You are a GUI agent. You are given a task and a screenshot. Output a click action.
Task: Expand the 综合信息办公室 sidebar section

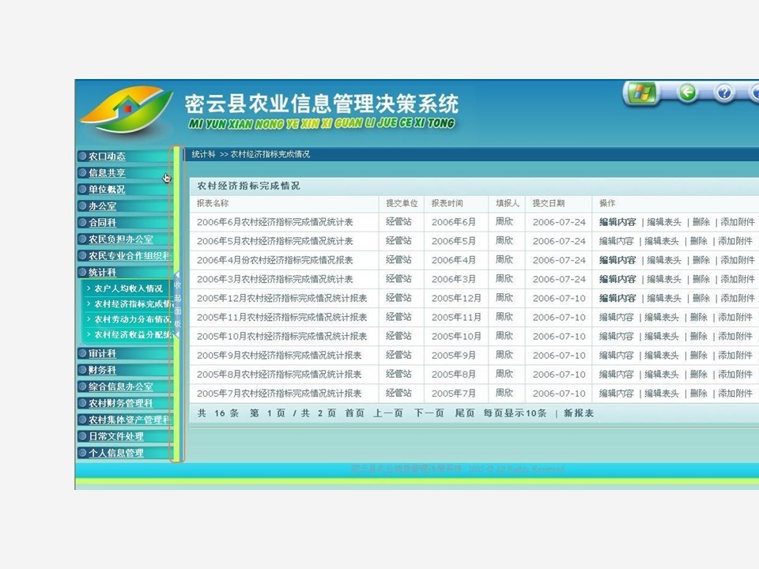pyautogui.click(x=120, y=386)
